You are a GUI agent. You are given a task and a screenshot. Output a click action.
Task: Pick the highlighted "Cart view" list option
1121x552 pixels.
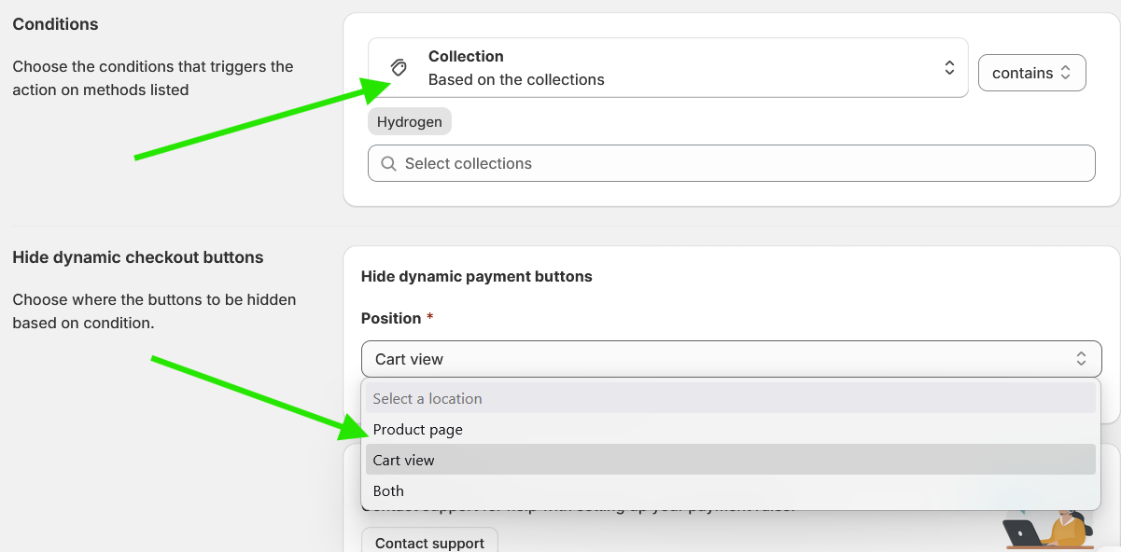point(404,460)
